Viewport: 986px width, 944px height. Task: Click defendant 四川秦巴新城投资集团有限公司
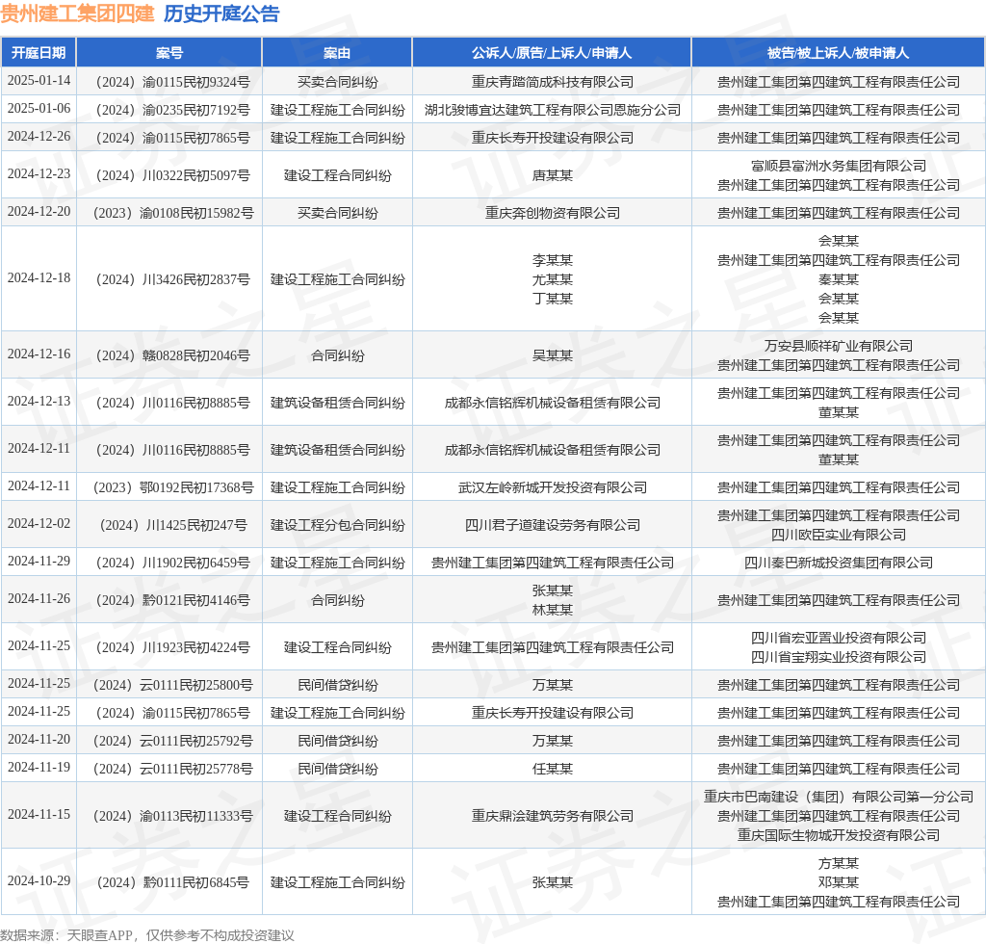pos(839,563)
